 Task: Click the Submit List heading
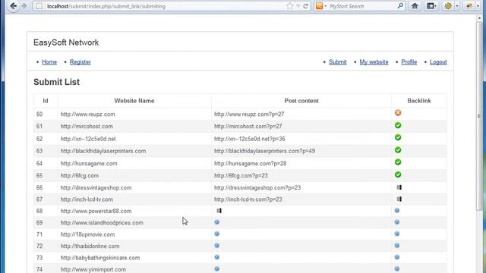point(56,82)
